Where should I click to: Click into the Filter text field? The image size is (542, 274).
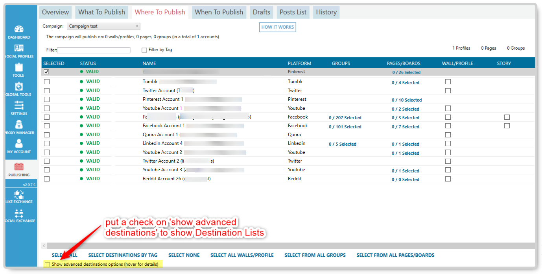click(x=94, y=50)
